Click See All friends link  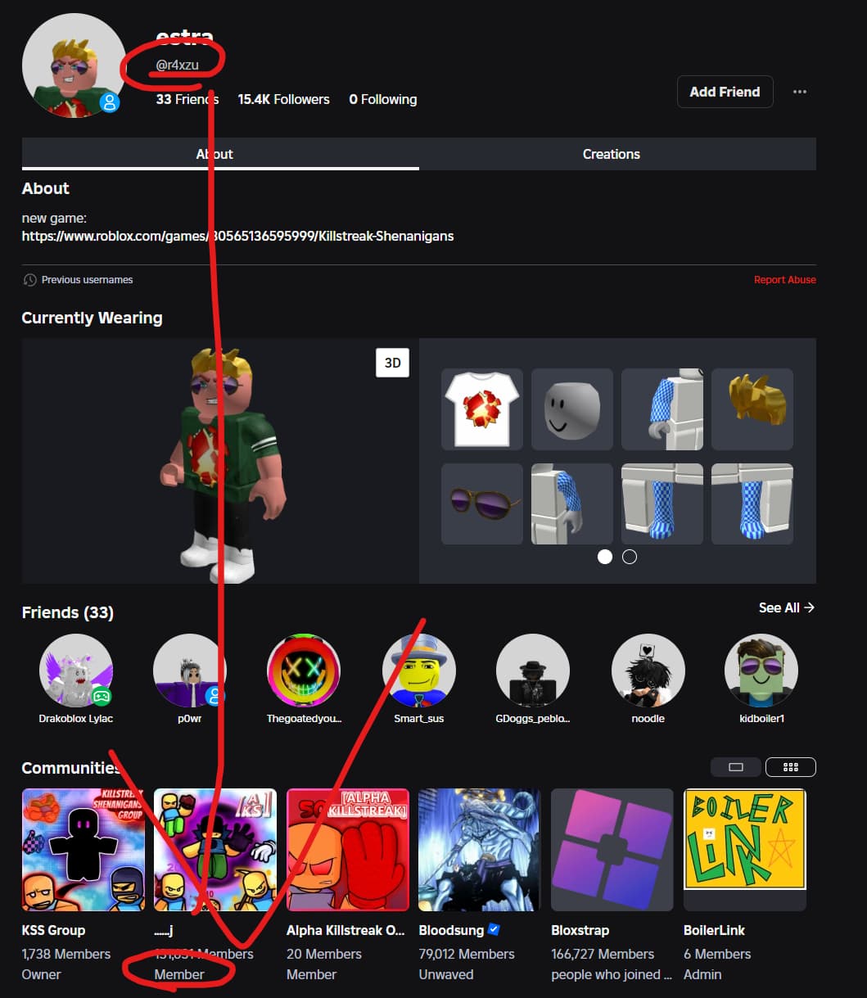[x=786, y=607]
